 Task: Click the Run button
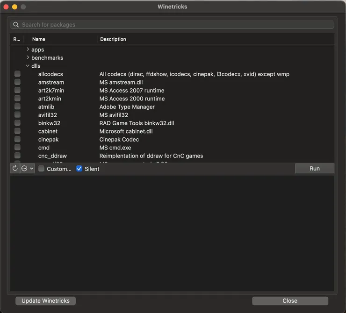(315, 169)
